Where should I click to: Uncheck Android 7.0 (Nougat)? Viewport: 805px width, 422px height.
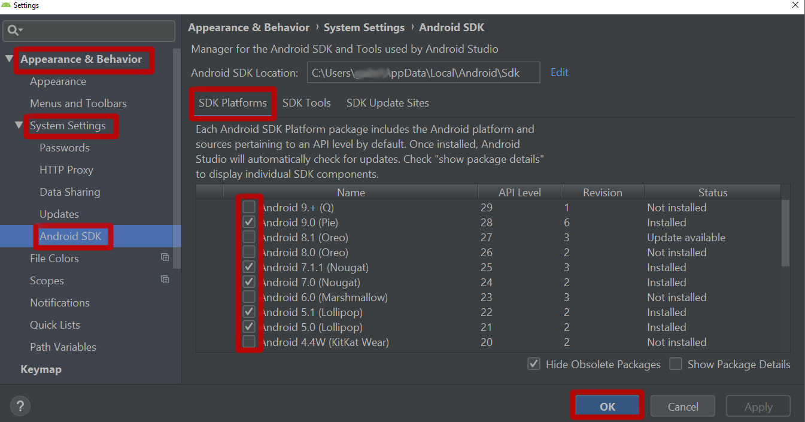248,281
